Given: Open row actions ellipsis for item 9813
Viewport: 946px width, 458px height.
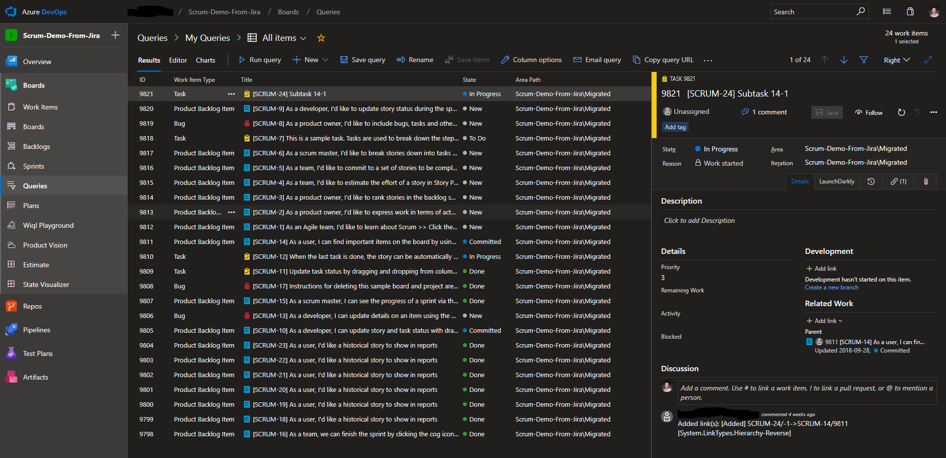Looking at the screenshot, I should [231, 212].
